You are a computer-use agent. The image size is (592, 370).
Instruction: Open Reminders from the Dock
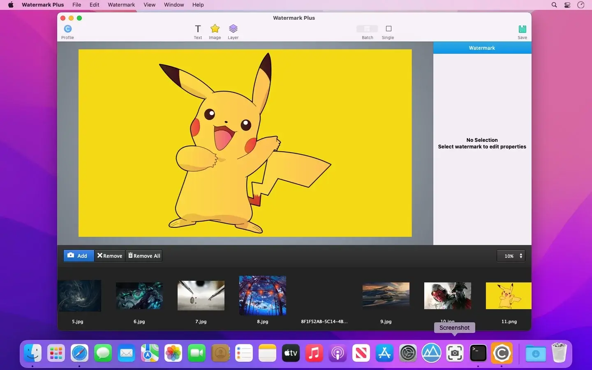244,353
